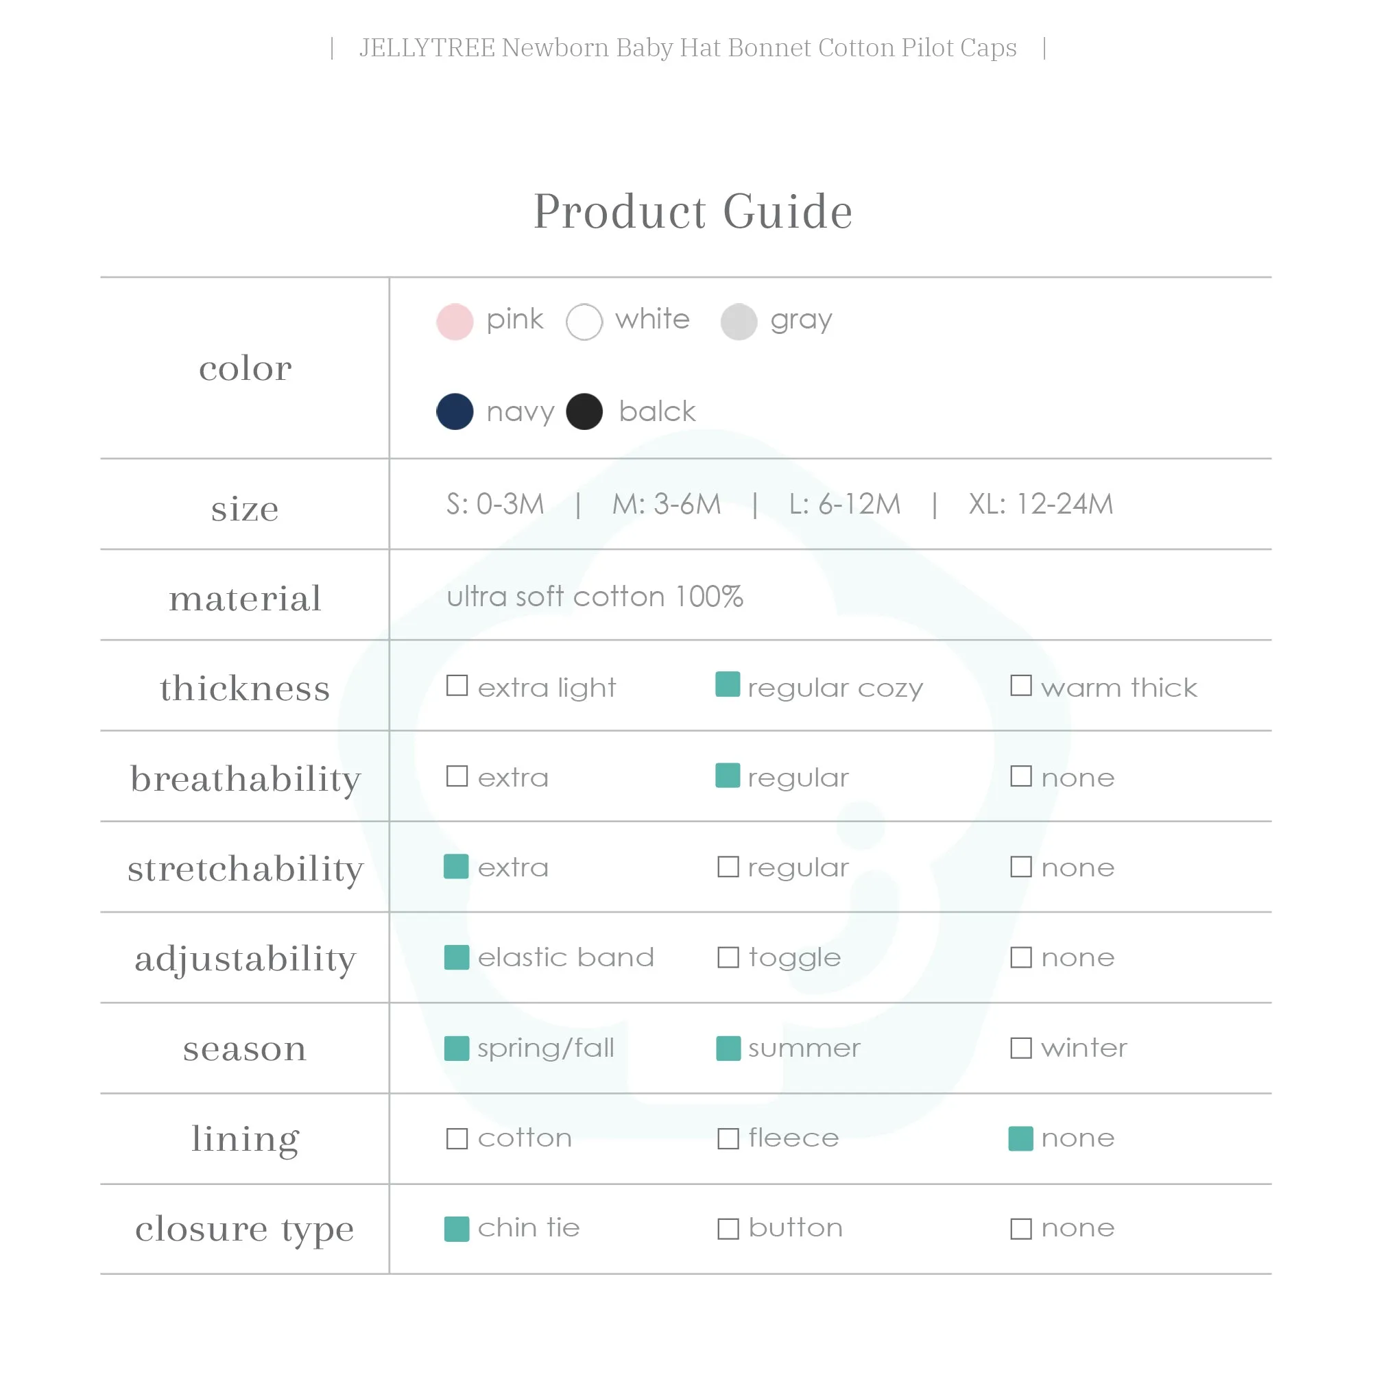Check the fleece lining checkbox

pos(728,1138)
